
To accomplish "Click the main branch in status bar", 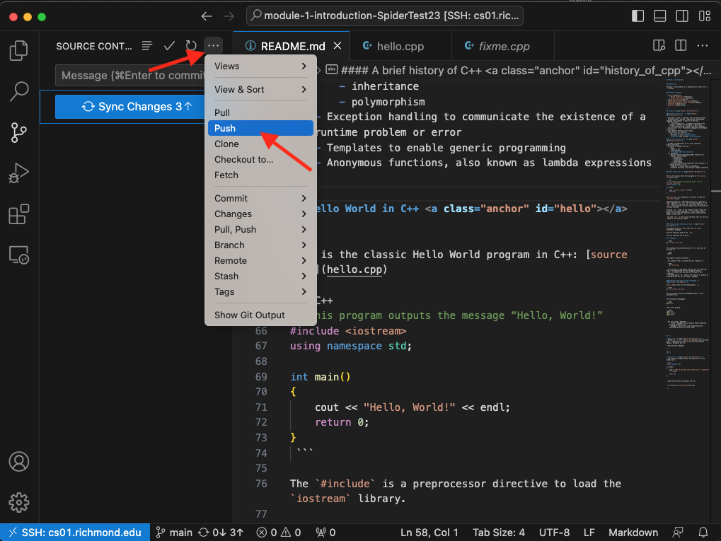I will click(x=174, y=533).
